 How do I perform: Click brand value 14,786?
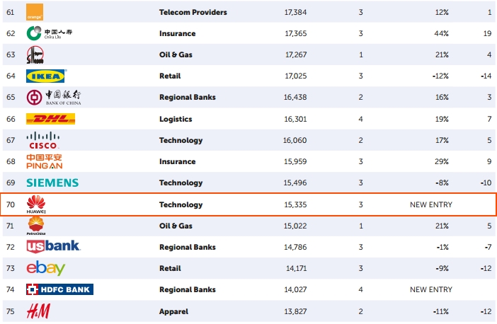point(295,247)
